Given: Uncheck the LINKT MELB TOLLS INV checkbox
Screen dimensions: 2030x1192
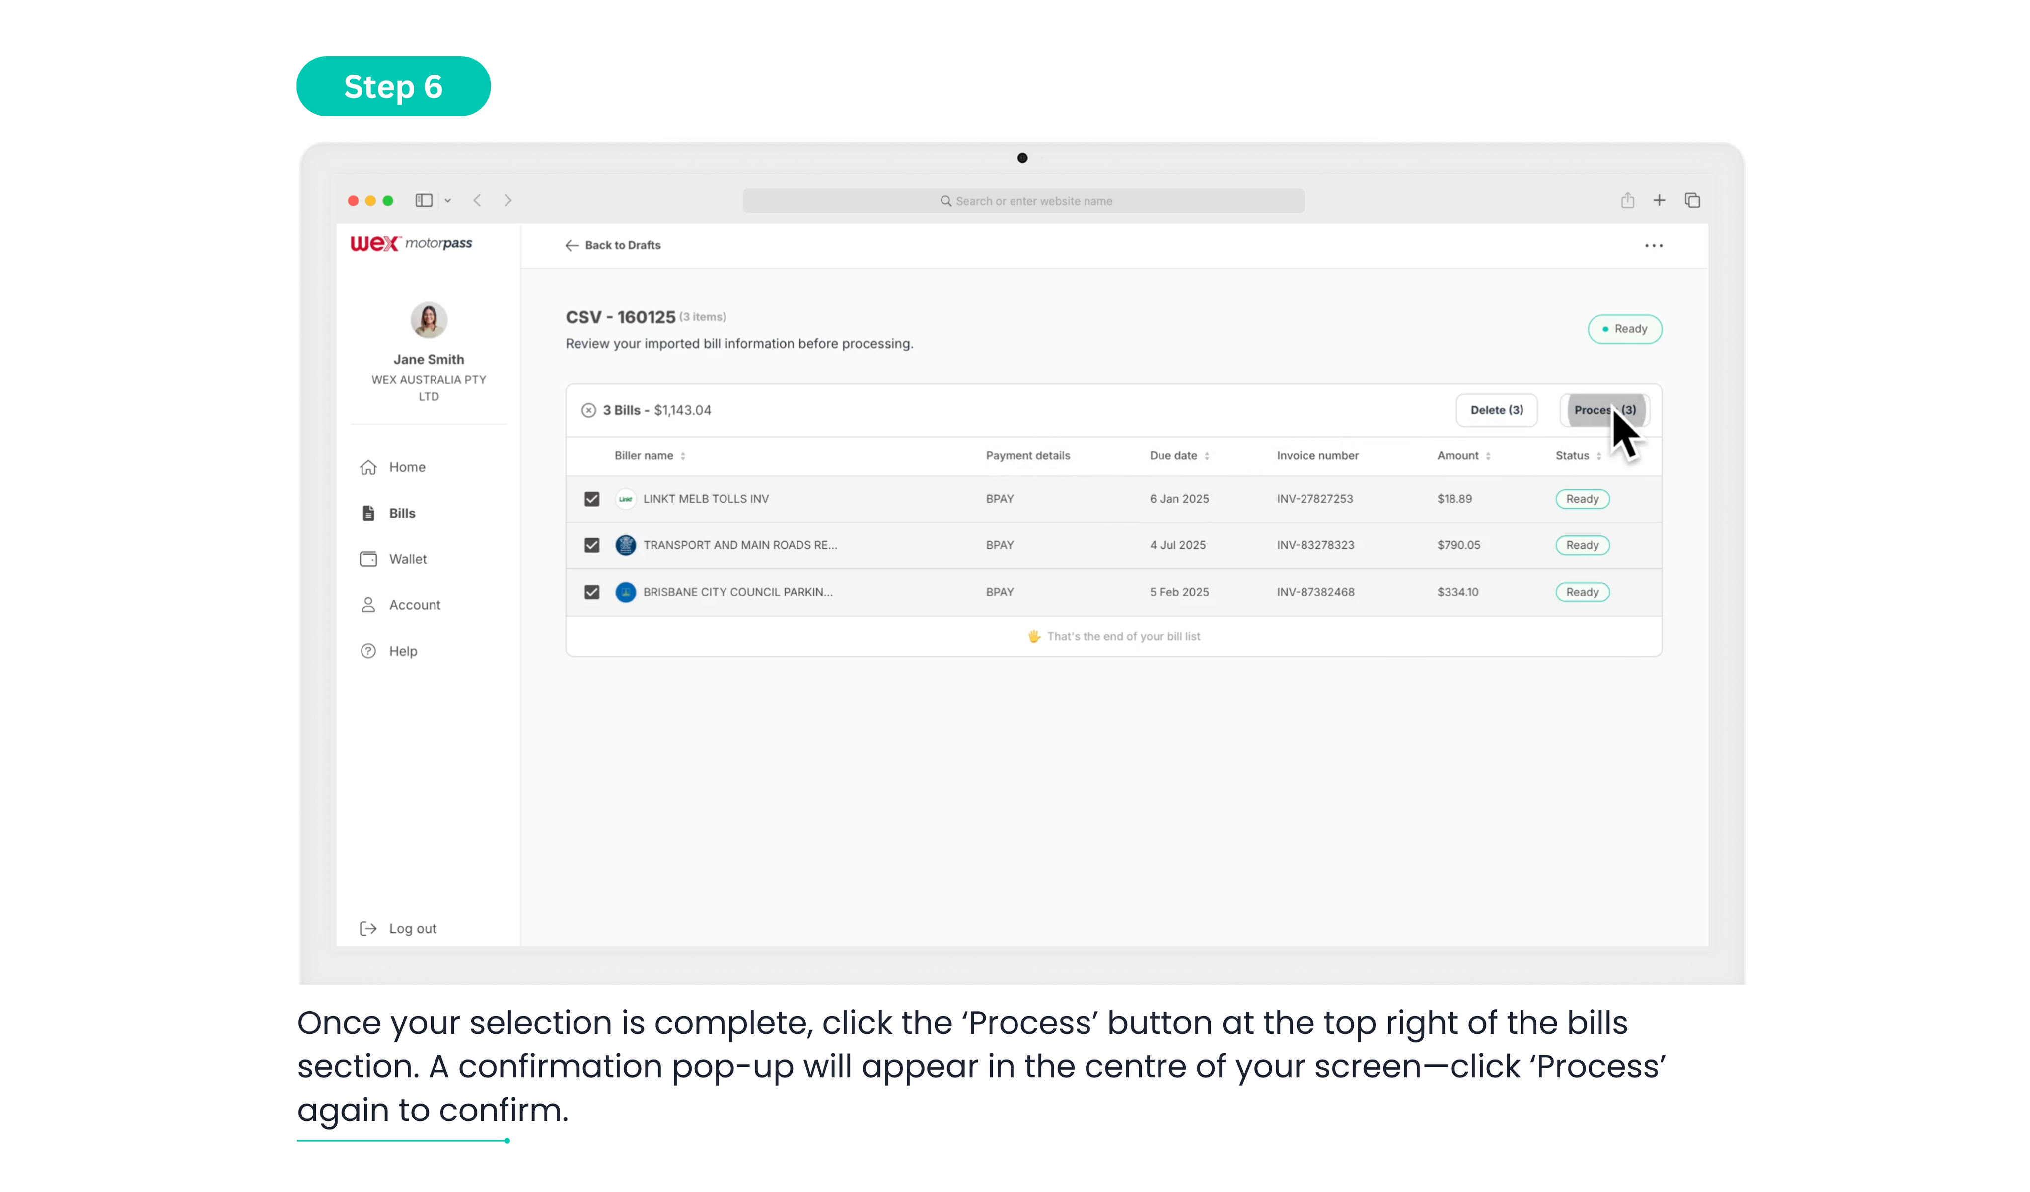Looking at the screenshot, I should (592, 499).
